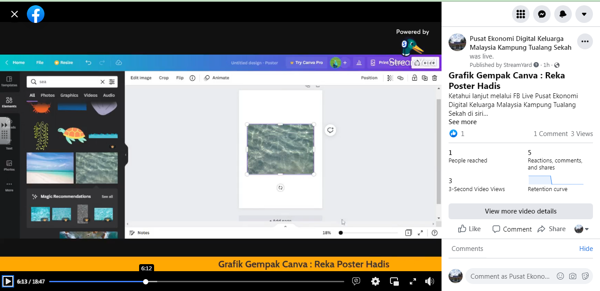This screenshot has width=600, height=291.
Task: Click the cloud save status icon
Action: pos(118,63)
